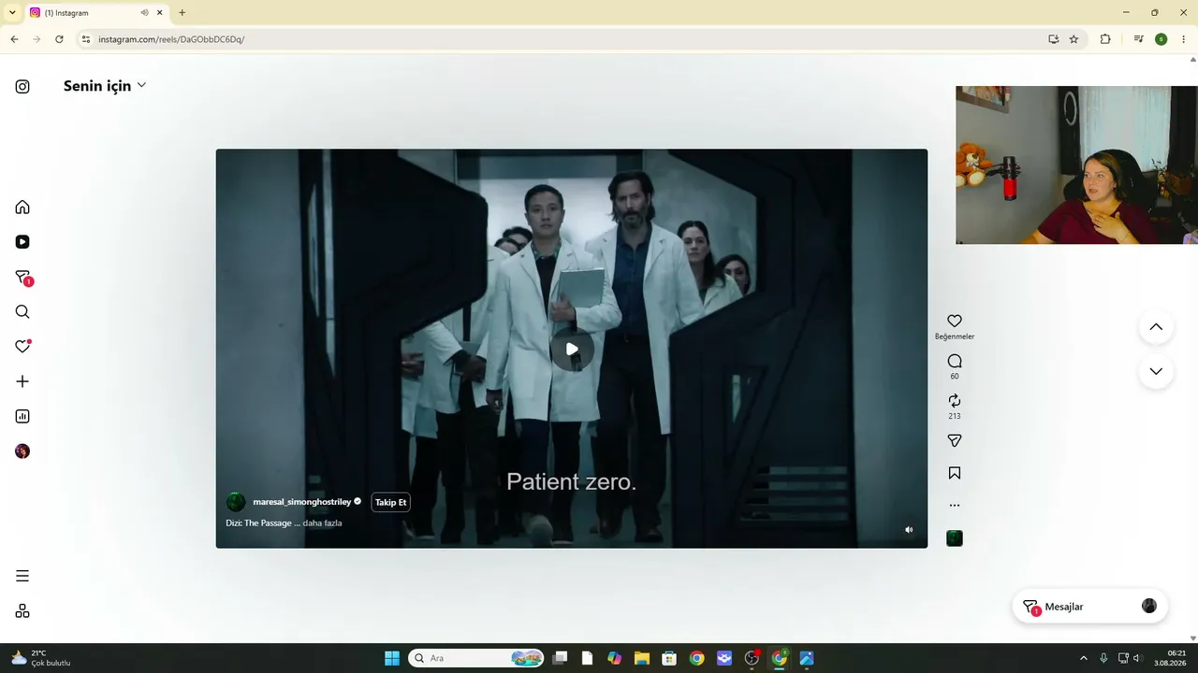Show hidden system tray icons
This screenshot has height=673, width=1198.
(x=1084, y=658)
